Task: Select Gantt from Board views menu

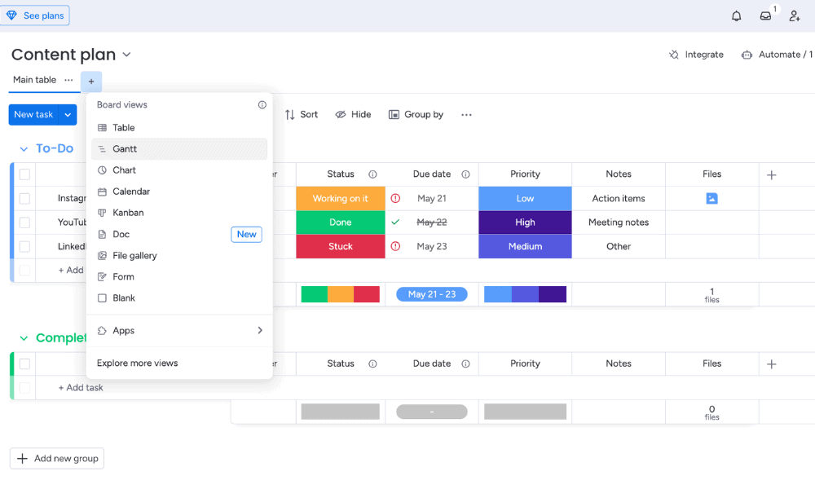Action: (125, 149)
